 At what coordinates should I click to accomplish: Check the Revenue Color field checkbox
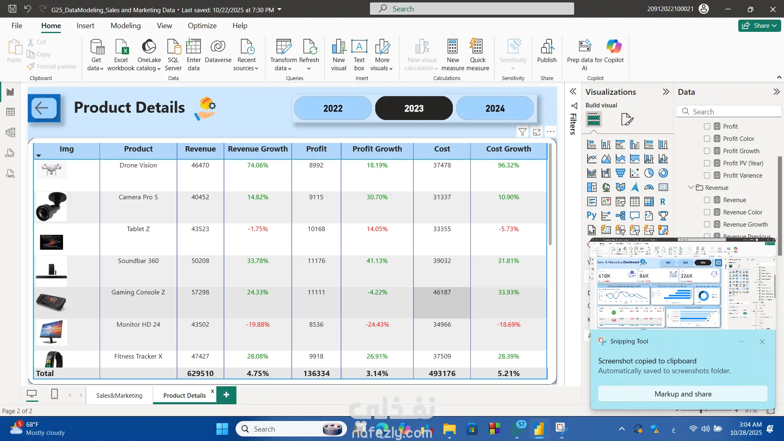(707, 212)
